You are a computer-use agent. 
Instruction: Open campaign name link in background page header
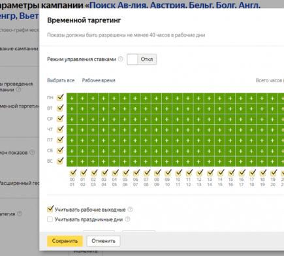point(175,5)
